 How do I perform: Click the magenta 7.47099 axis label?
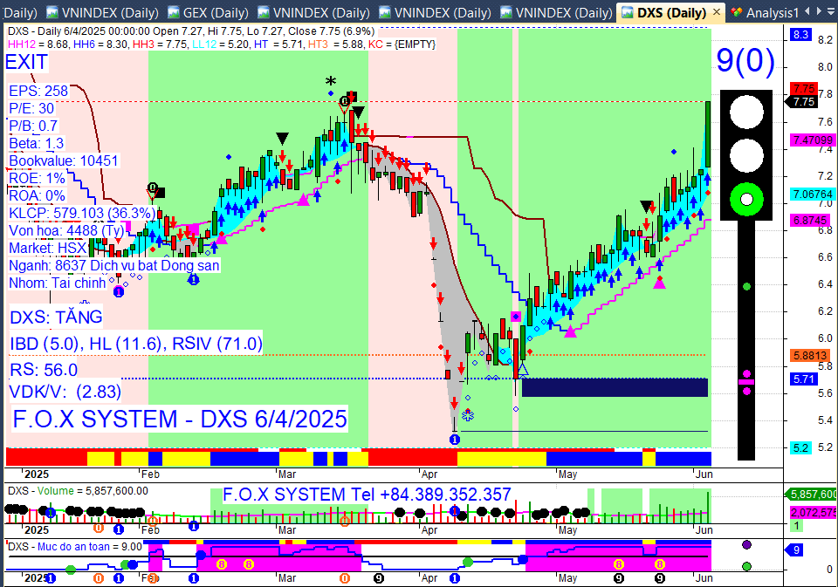click(813, 140)
